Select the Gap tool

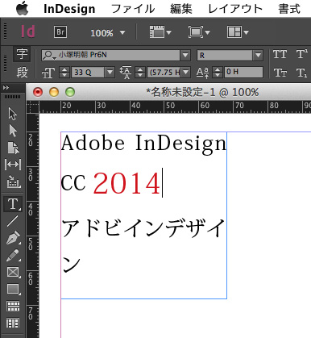(13, 165)
